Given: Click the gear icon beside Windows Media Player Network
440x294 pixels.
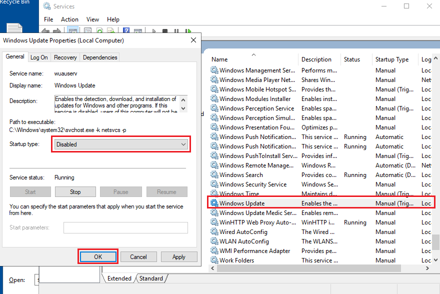Looking at the screenshot, I should (214, 79).
